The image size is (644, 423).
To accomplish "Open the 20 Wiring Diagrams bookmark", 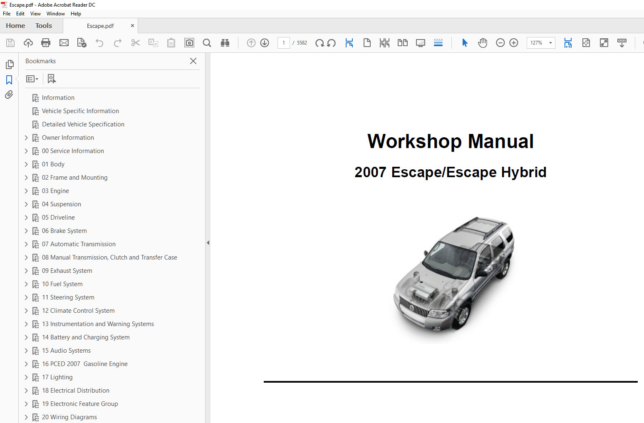I will (69, 417).
